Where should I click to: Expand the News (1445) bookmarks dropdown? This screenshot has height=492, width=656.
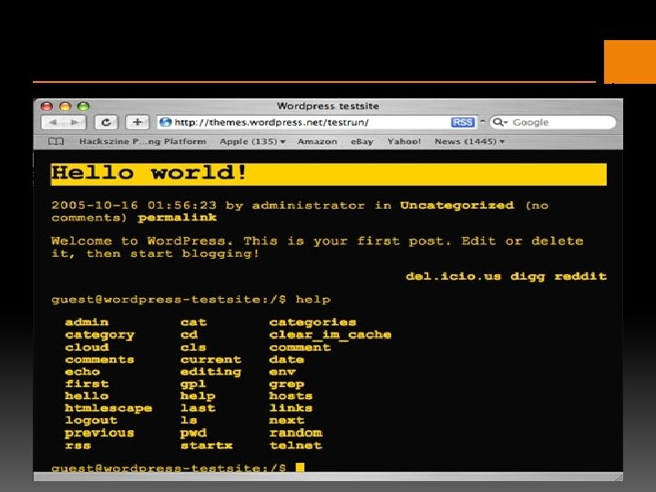tap(469, 141)
